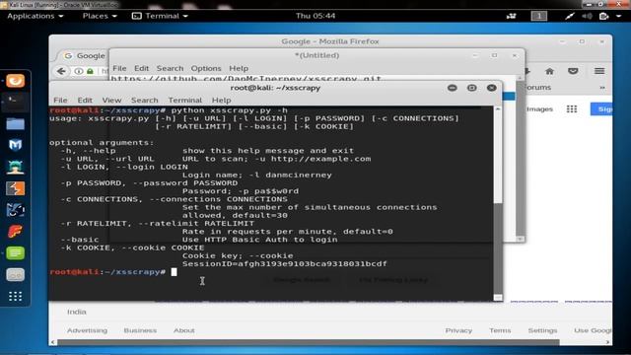The height and width of the screenshot is (355, 631).
Task: Click the 'python xsscrapy.py -h' command text
Action: (x=229, y=110)
